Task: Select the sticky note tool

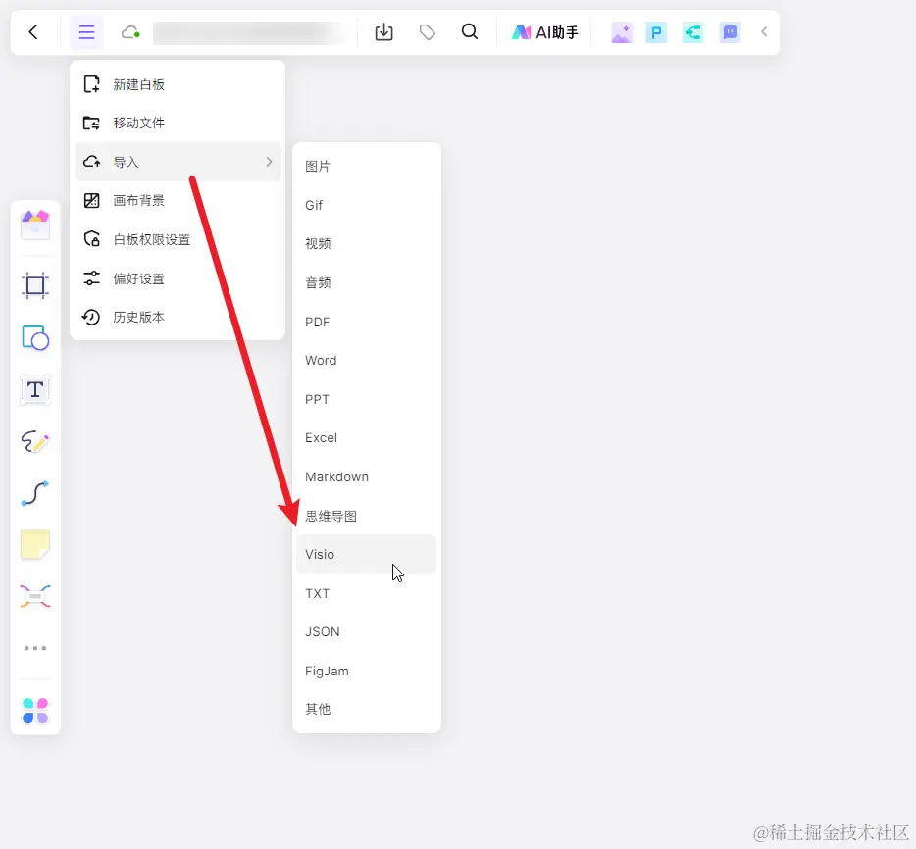Action: click(x=34, y=545)
